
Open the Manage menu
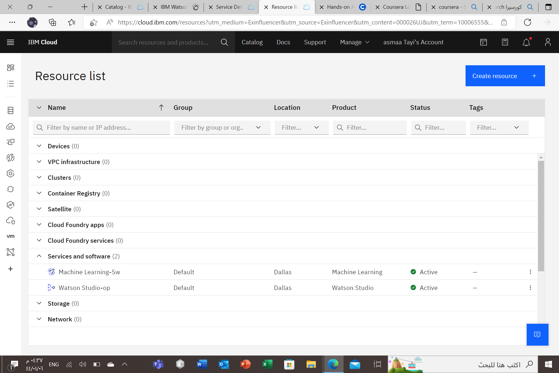click(354, 42)
